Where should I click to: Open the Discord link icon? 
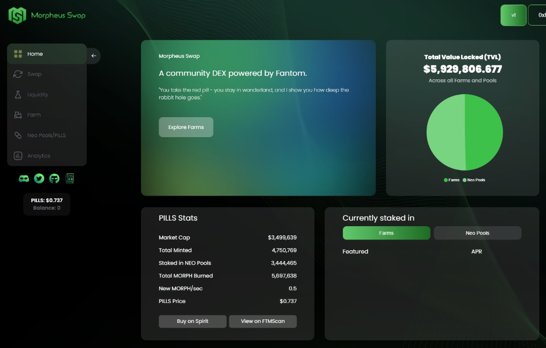pyautogui.click(x=24, y=179)
